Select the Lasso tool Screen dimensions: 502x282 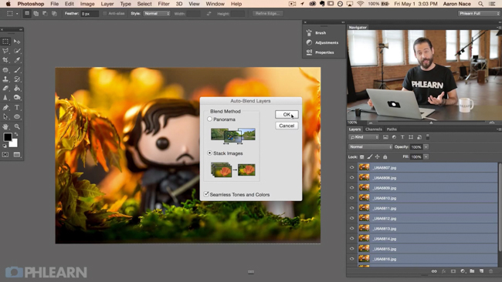pyautogui.click(x=5, y=51)
